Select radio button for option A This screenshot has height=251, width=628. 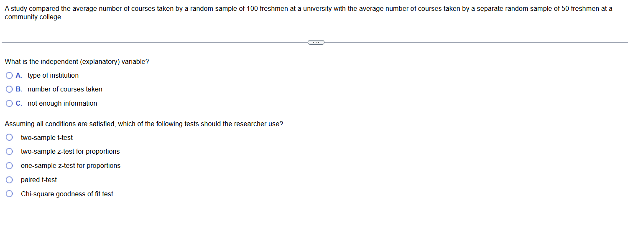click(9, 76)
